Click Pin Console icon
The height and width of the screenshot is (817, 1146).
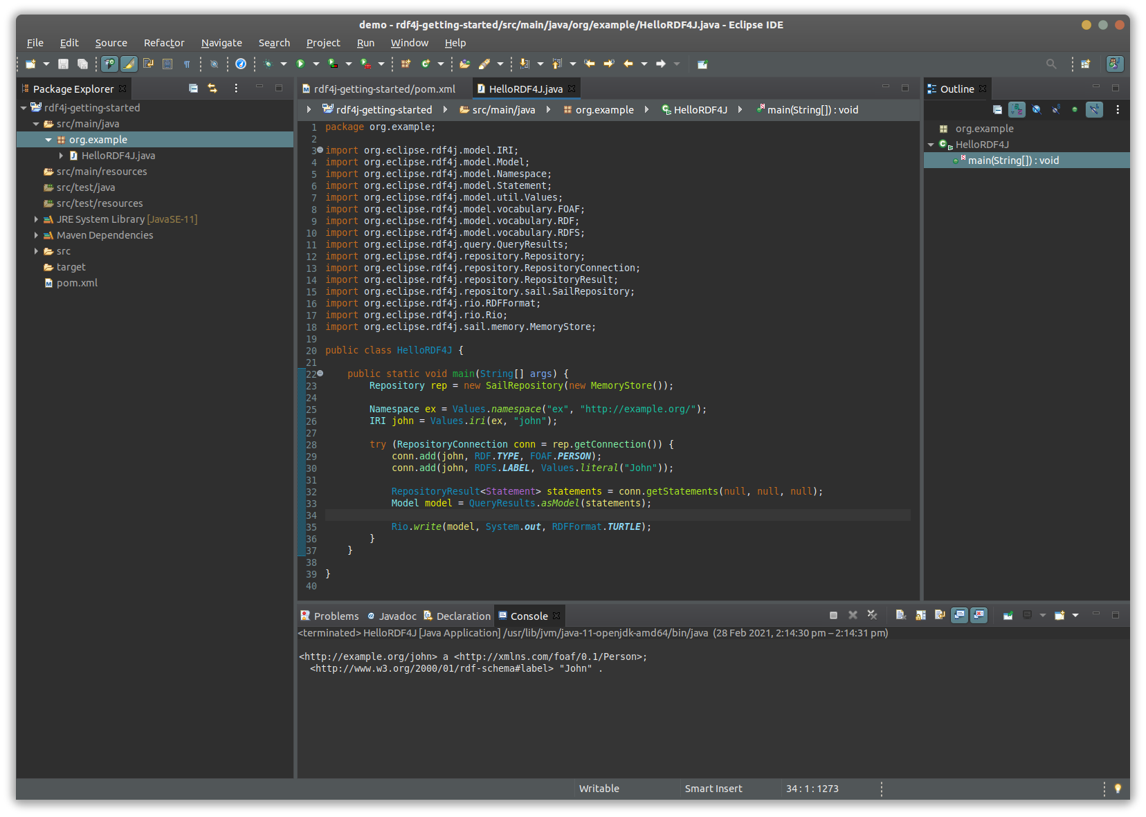tap(1008, 615)
